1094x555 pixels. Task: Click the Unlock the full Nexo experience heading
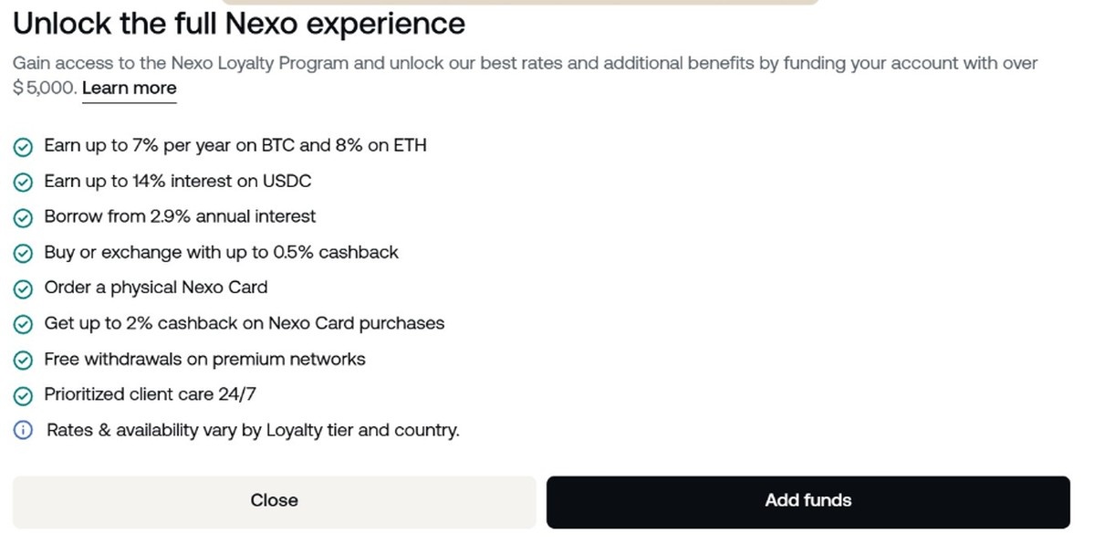[239, 24]
